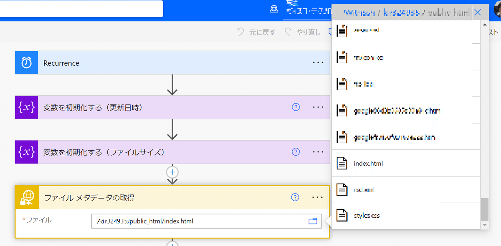
Task: Click variable icon of 変数を初期化する(ファイルサイズ)
Action: pyautogui.click(x=27, y=152)
